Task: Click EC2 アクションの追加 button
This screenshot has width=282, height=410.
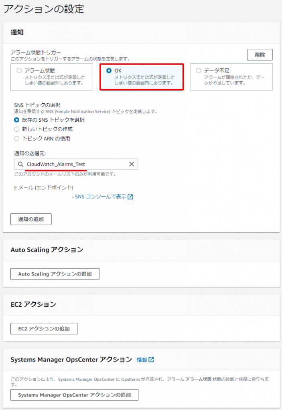Action: pyautogui.click(x=44, y=328)
